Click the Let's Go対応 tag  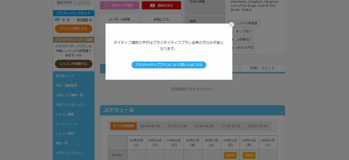pyautogui.click(x=243, y=48)
